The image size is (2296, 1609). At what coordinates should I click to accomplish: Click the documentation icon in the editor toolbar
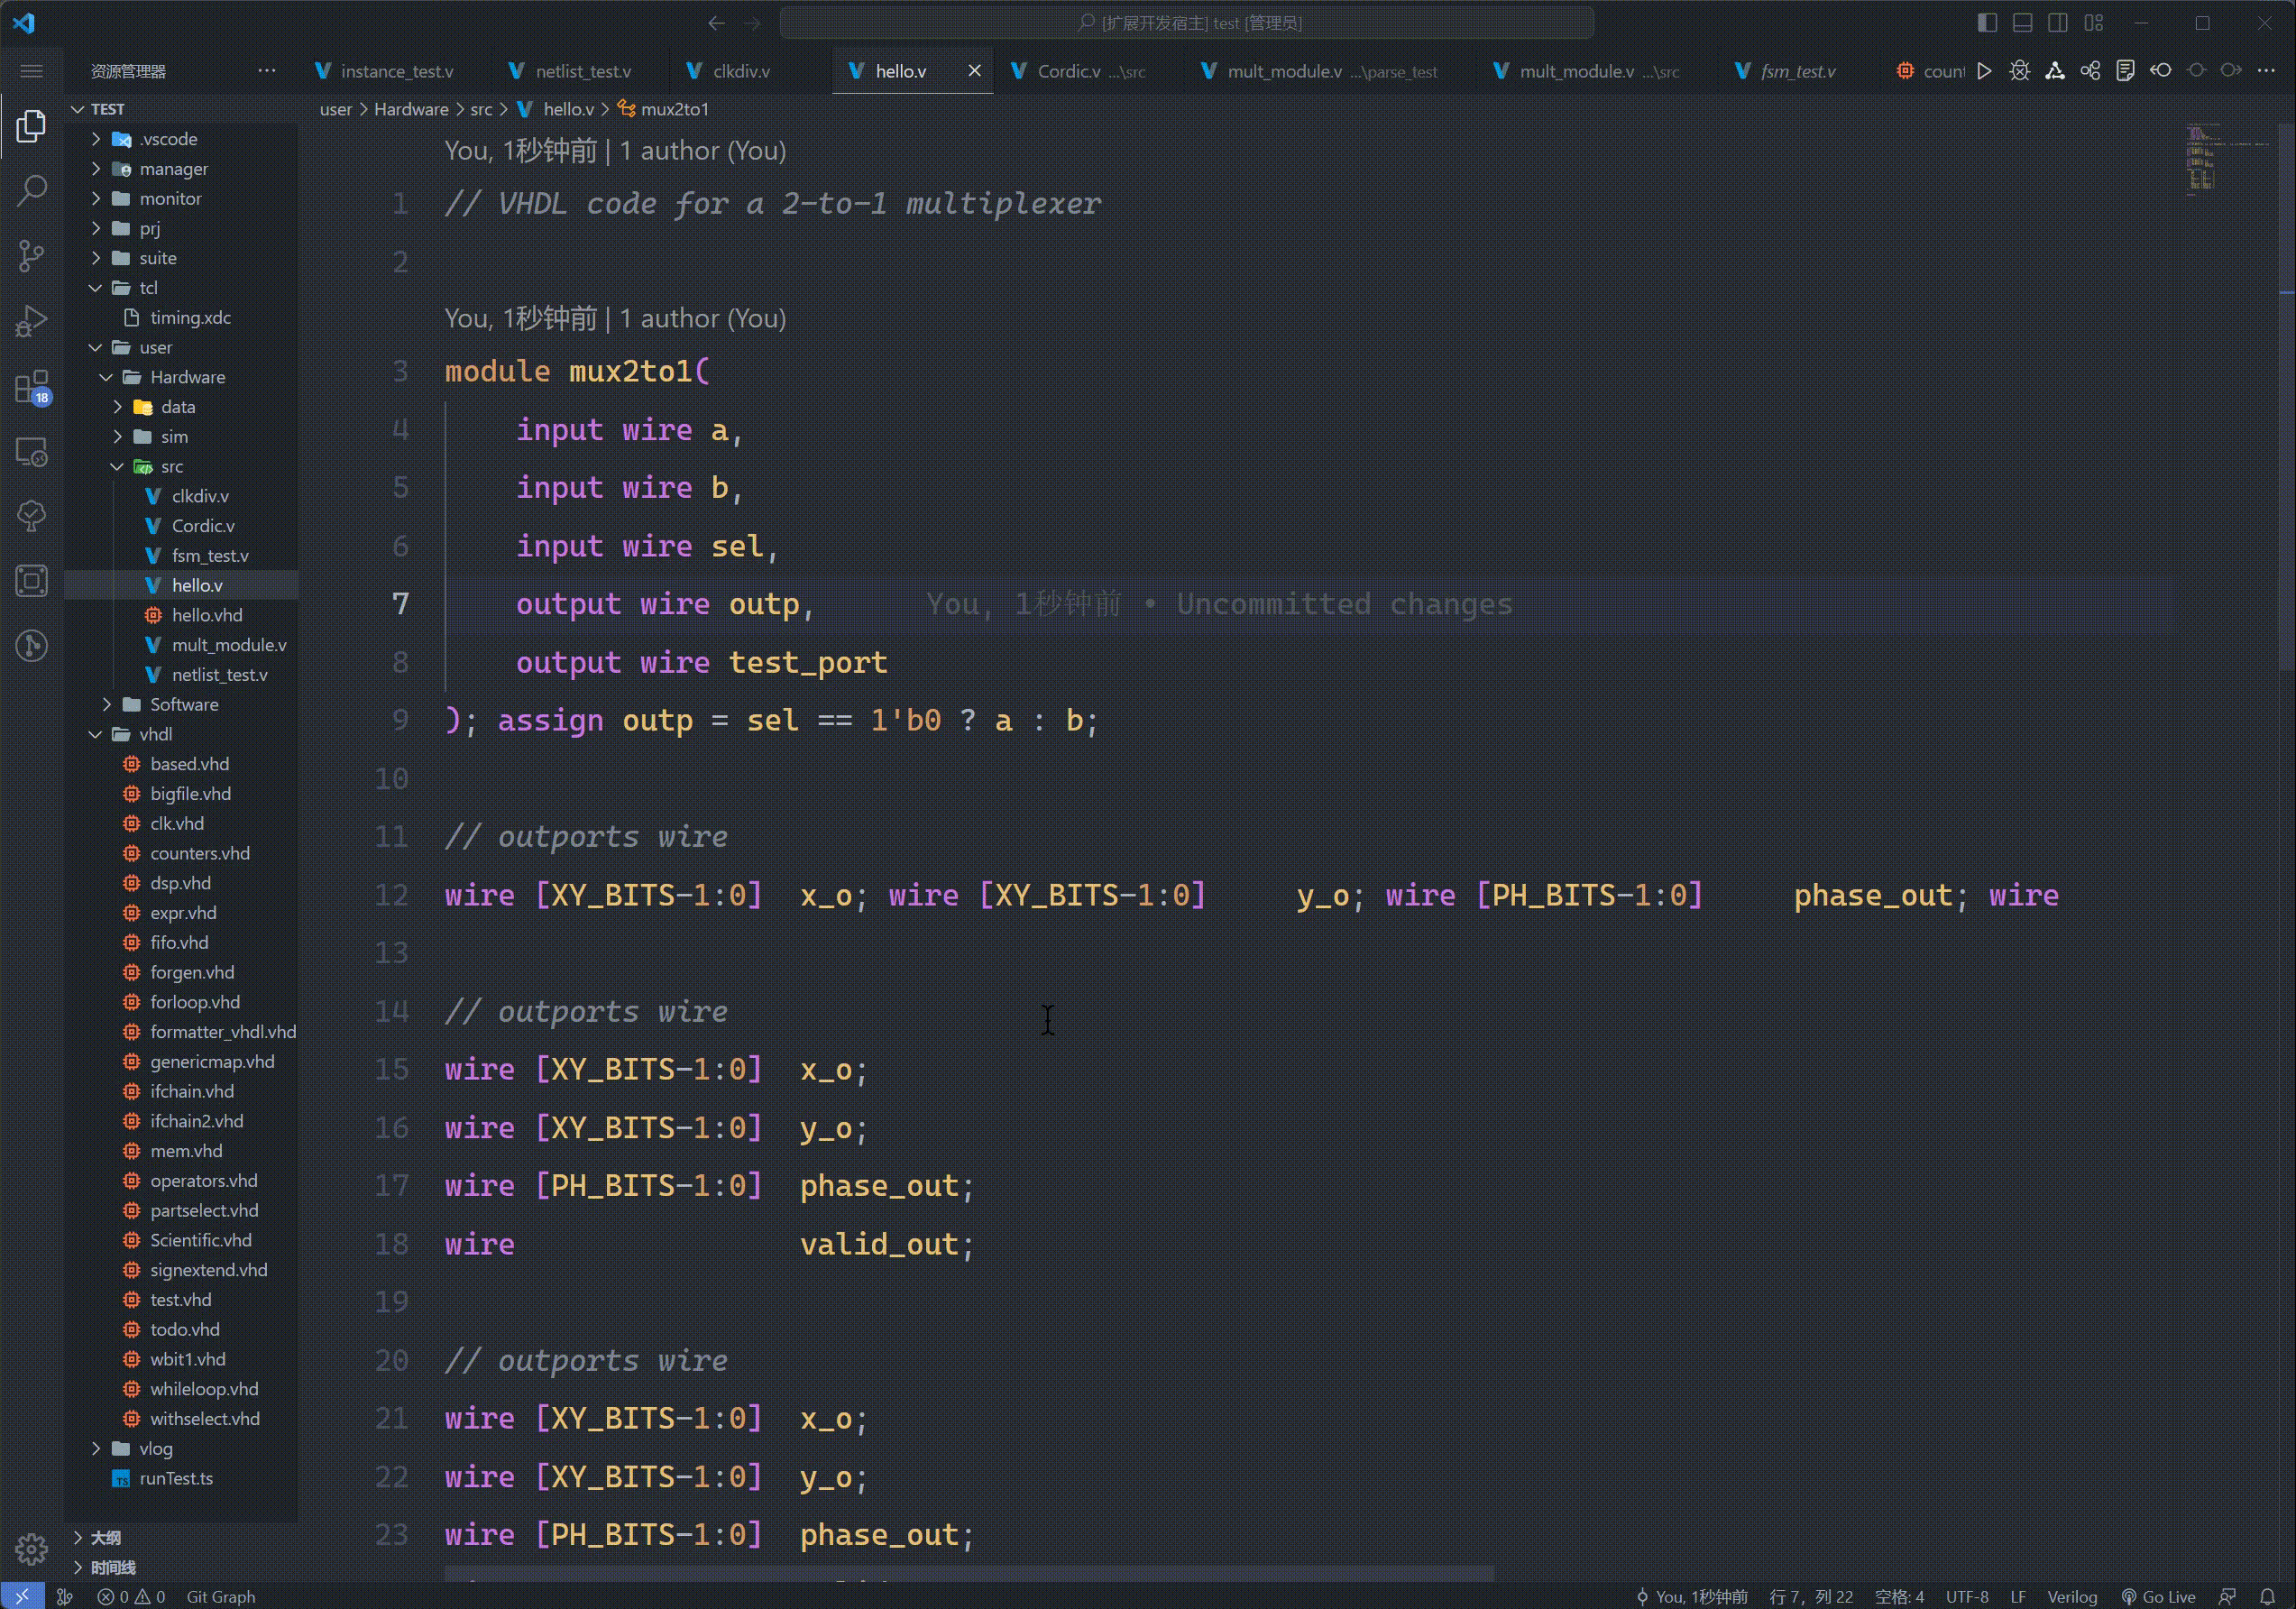(x=2126, y=70)
